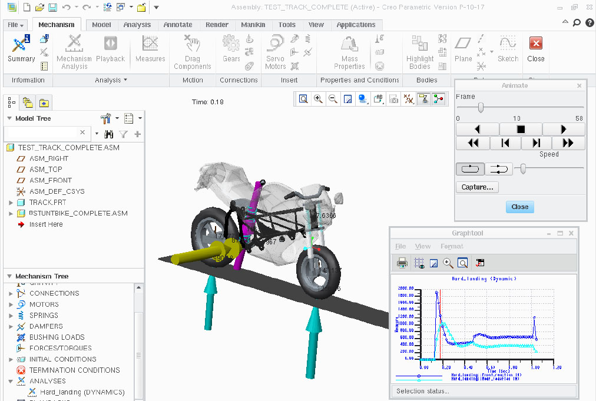This screenshot has height=401, width=596.
Task: Switch to the Model ribbon tab
Action: point(101,25)
